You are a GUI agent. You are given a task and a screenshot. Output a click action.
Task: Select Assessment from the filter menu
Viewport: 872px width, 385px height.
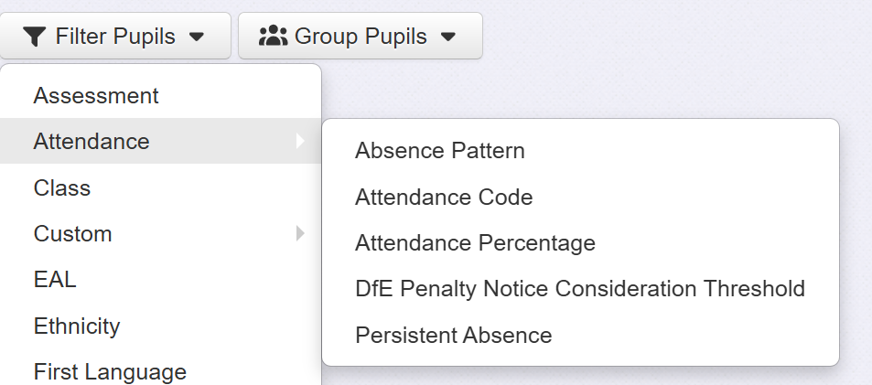tap(96, 95)
